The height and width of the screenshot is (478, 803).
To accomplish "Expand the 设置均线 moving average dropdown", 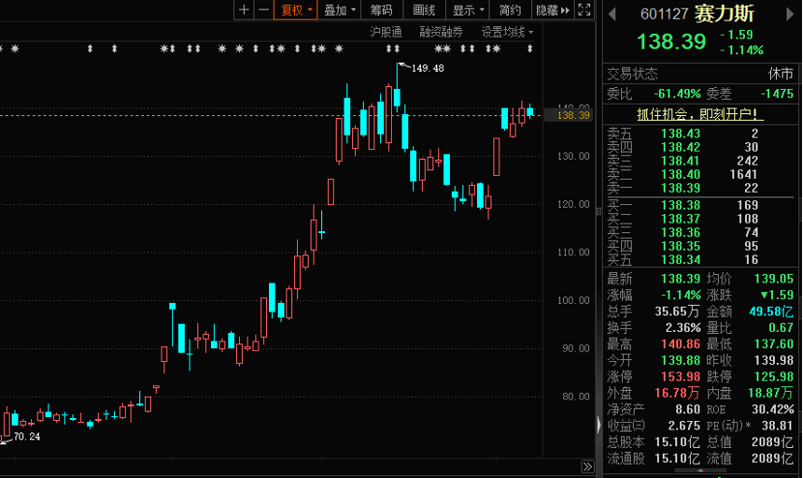I will pyautogui.click(x=508, y=32).
